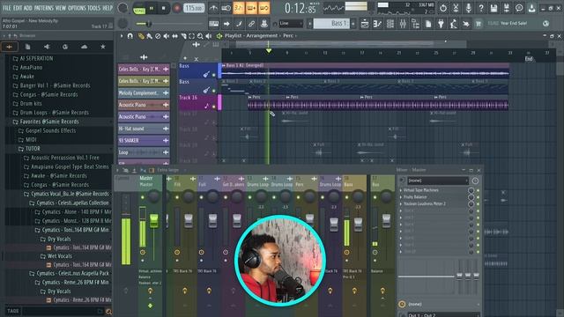The height and width of the screenshot is (317, 564).
Task: Open the PATTERNS menu
Action: tap(43, 8)
